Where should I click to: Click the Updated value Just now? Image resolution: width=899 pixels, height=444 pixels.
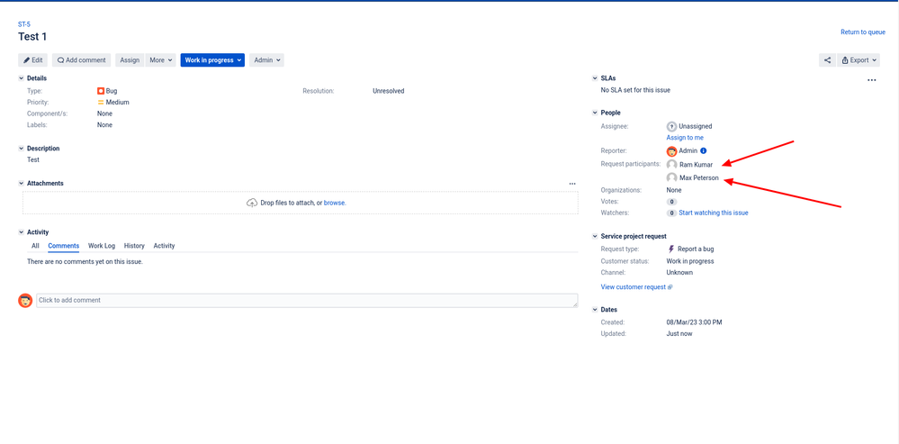click(x=679, y=333)
